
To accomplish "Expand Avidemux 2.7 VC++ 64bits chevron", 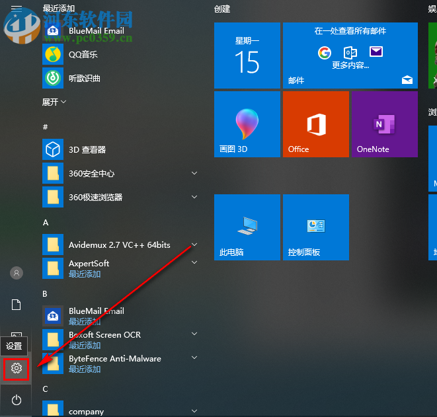I will pos(194,245).
